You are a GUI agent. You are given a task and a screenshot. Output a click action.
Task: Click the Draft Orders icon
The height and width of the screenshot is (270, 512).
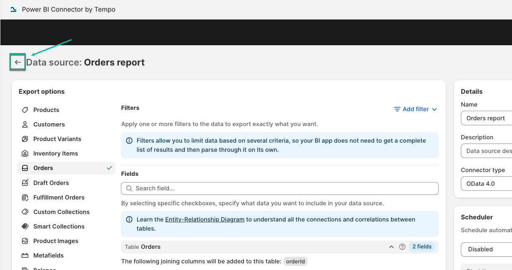25,183
